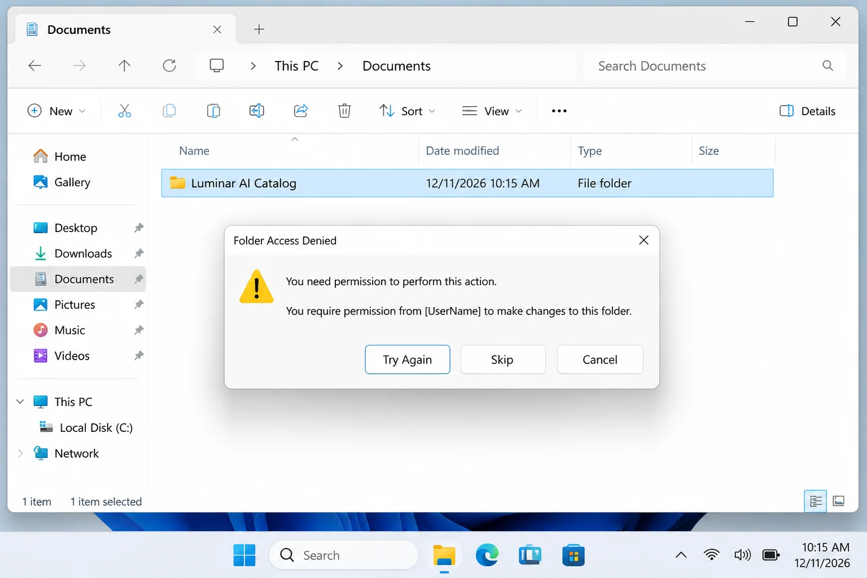The image size is (867, 578).
Task: Switch to details list view icon
Action: (815, 501)
